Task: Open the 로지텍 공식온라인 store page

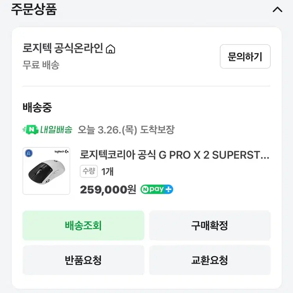Action: [x=63, y=48]
